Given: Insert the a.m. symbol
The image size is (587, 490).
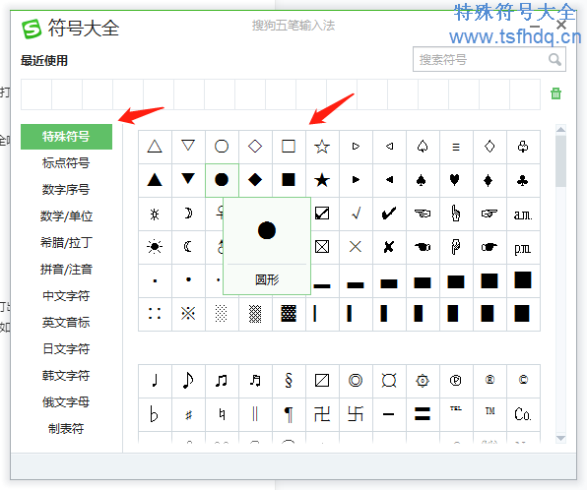Looking at the screenshot, I should [523, 214].
